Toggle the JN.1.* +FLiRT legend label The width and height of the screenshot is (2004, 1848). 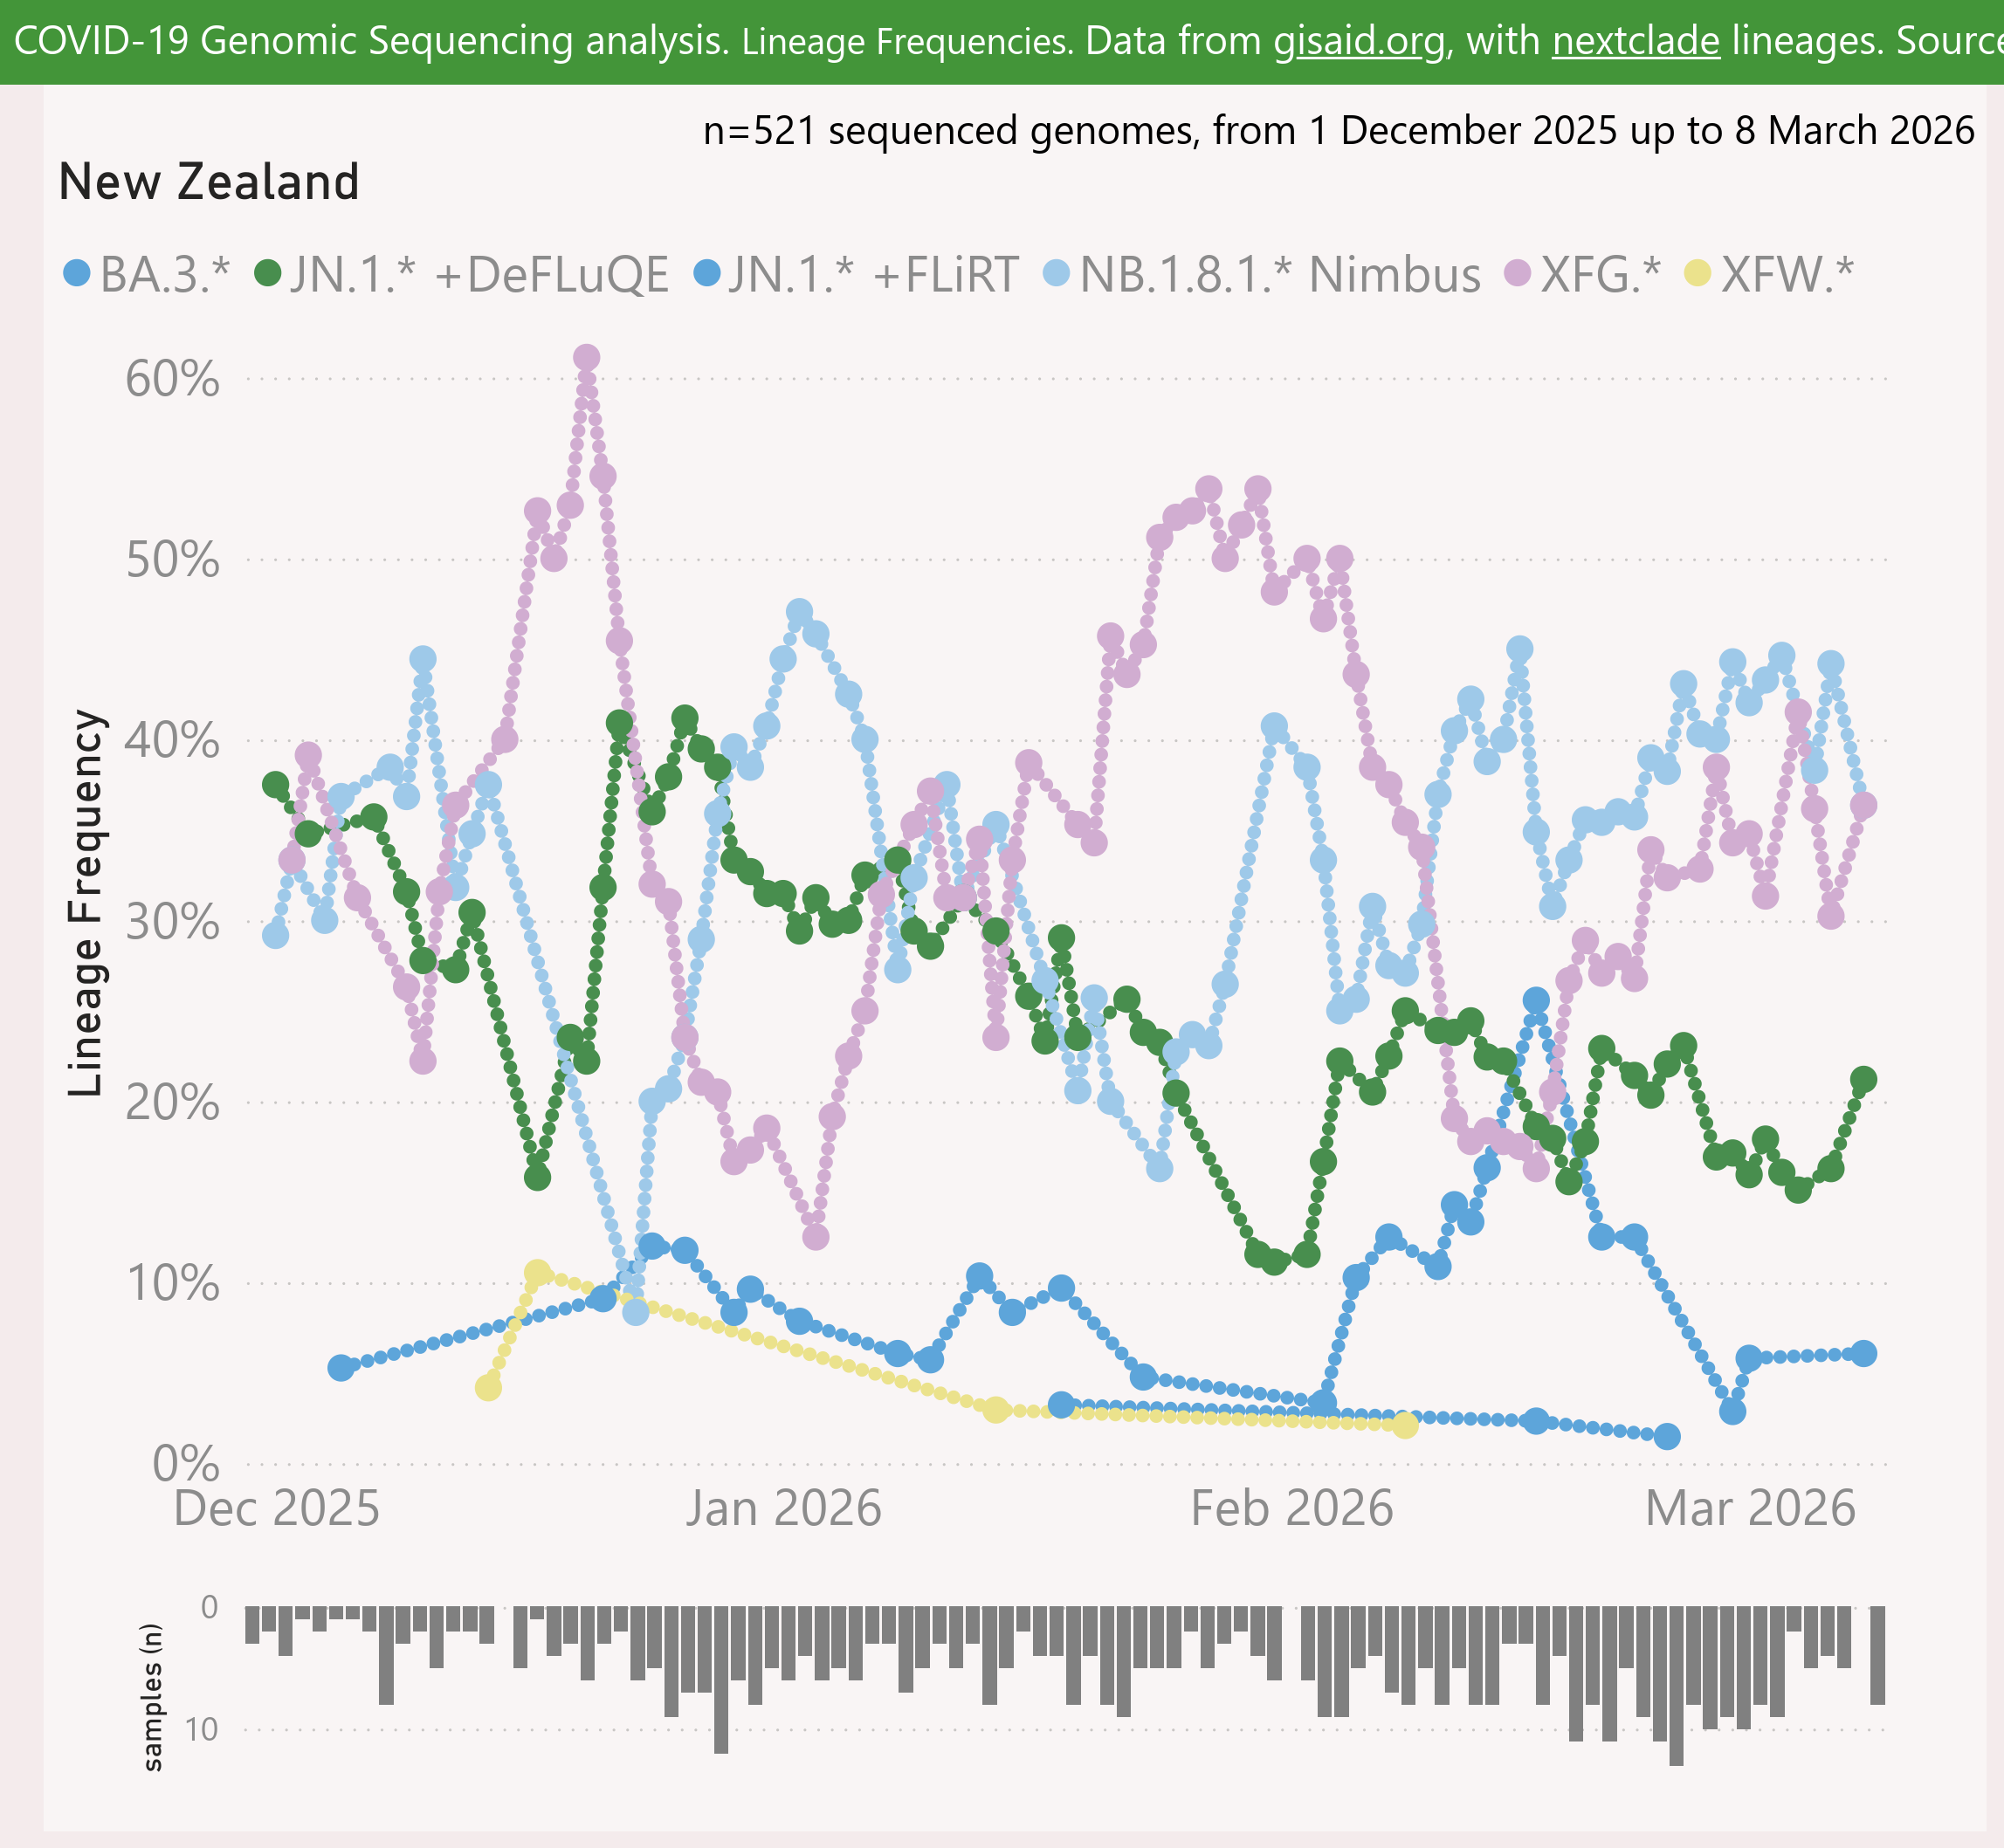(872, 274)
